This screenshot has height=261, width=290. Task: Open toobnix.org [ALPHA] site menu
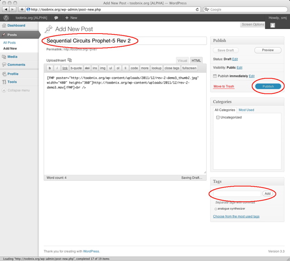coord(31,18)
